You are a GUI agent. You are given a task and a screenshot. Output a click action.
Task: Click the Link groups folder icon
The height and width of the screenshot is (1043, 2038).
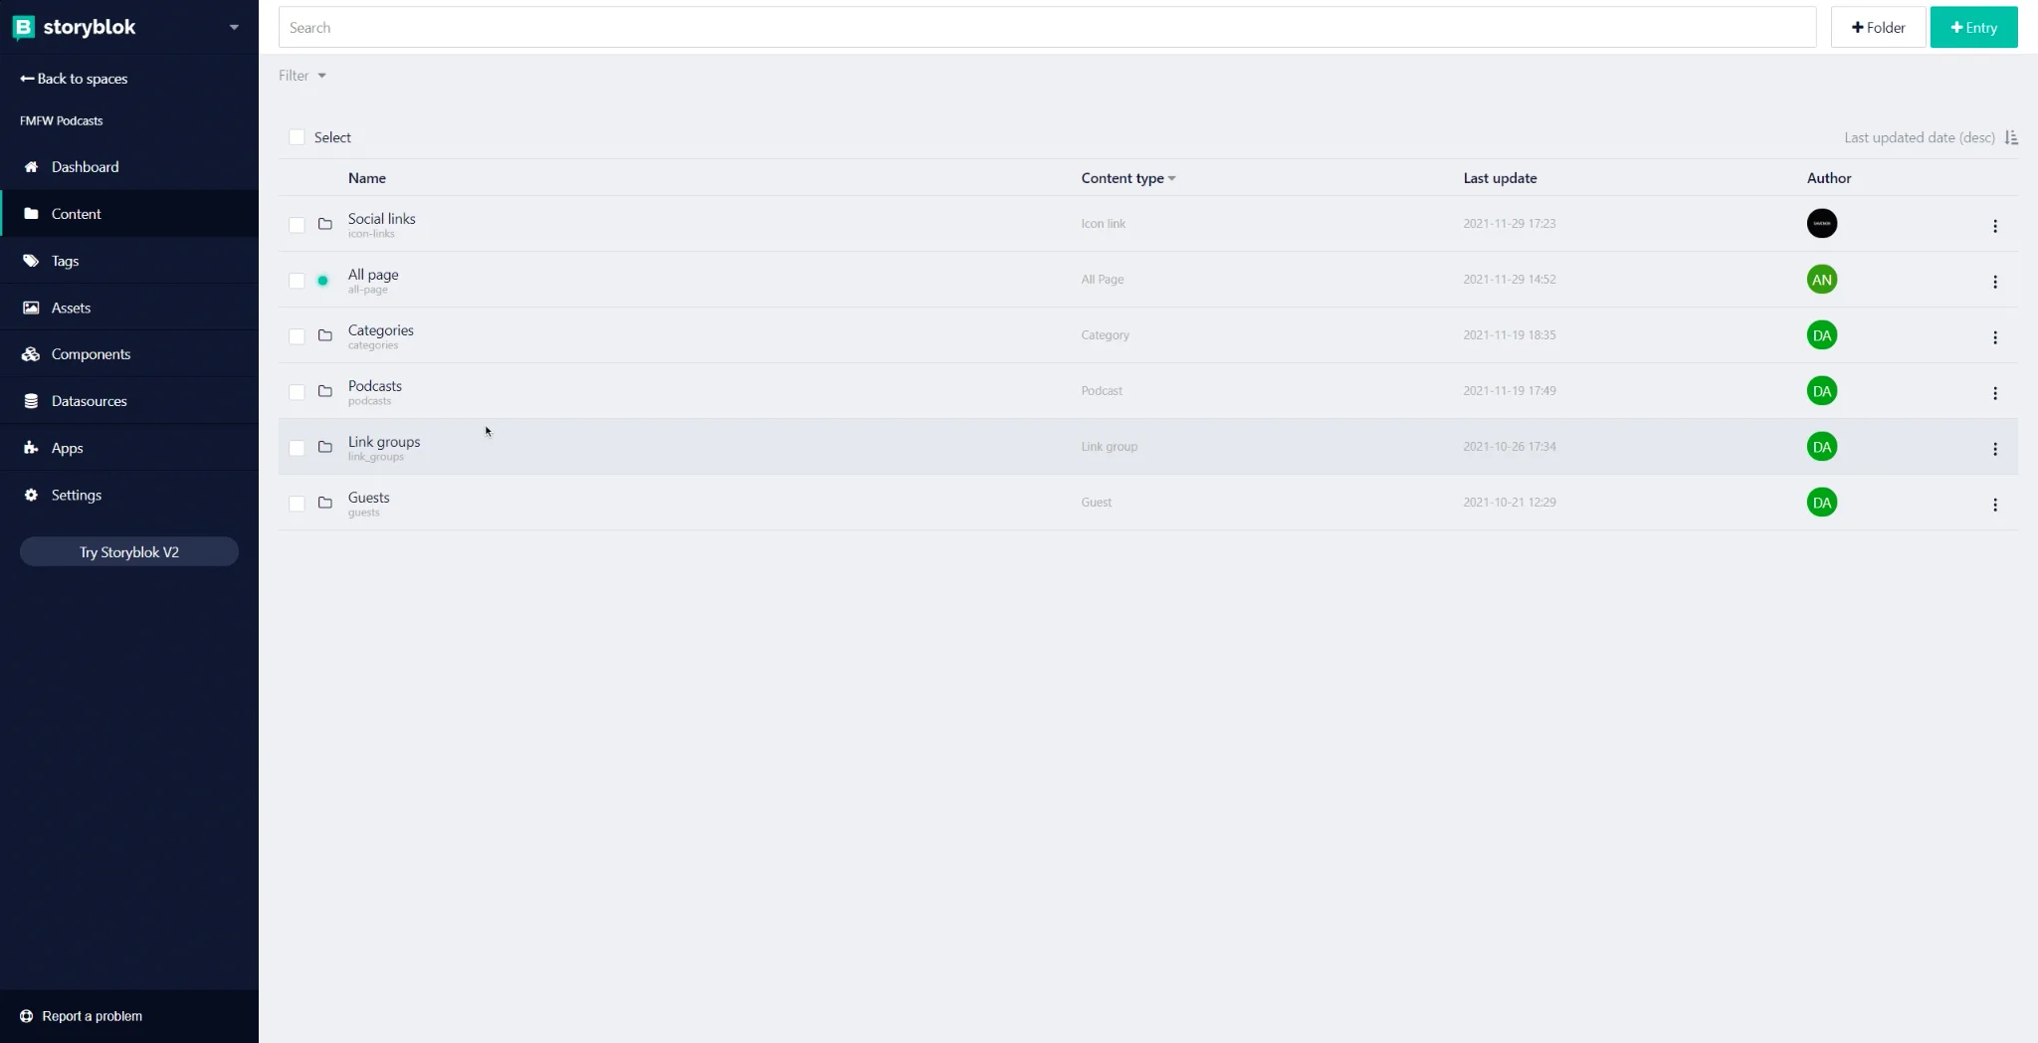click(x=324, y=447)
